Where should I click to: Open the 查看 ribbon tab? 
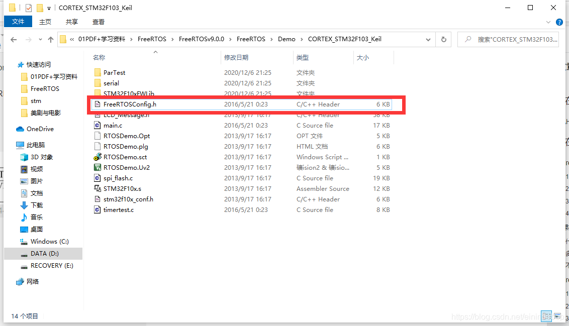99,22
